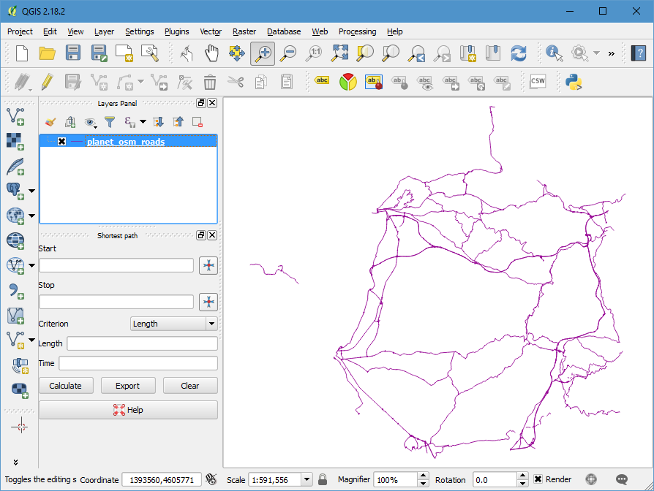Click the Expand All layers icon
Viewport: 654px width, 491px height.
pyautogui.click(x=158, y=122)
